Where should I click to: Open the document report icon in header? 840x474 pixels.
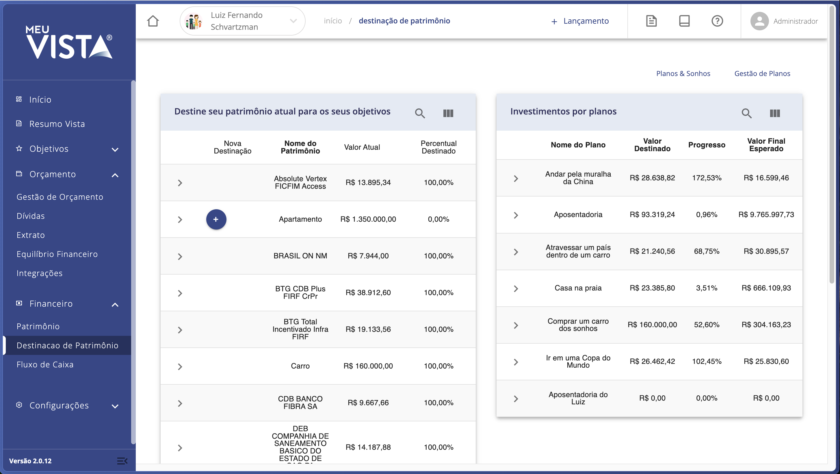click(651, 21)
